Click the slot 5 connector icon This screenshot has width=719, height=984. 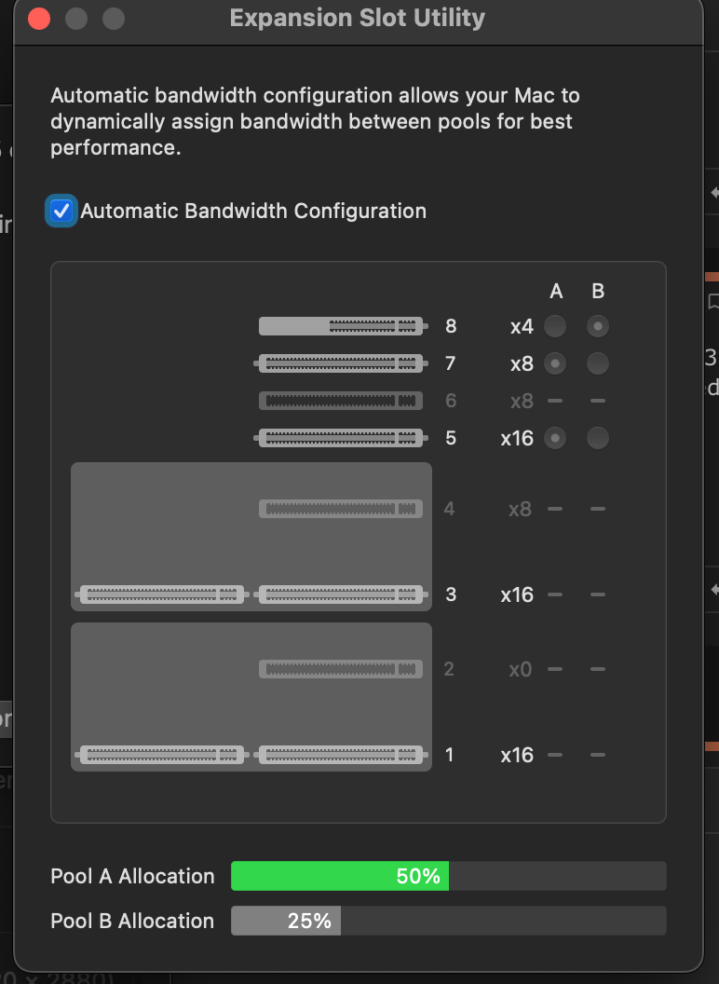[342, 437]
